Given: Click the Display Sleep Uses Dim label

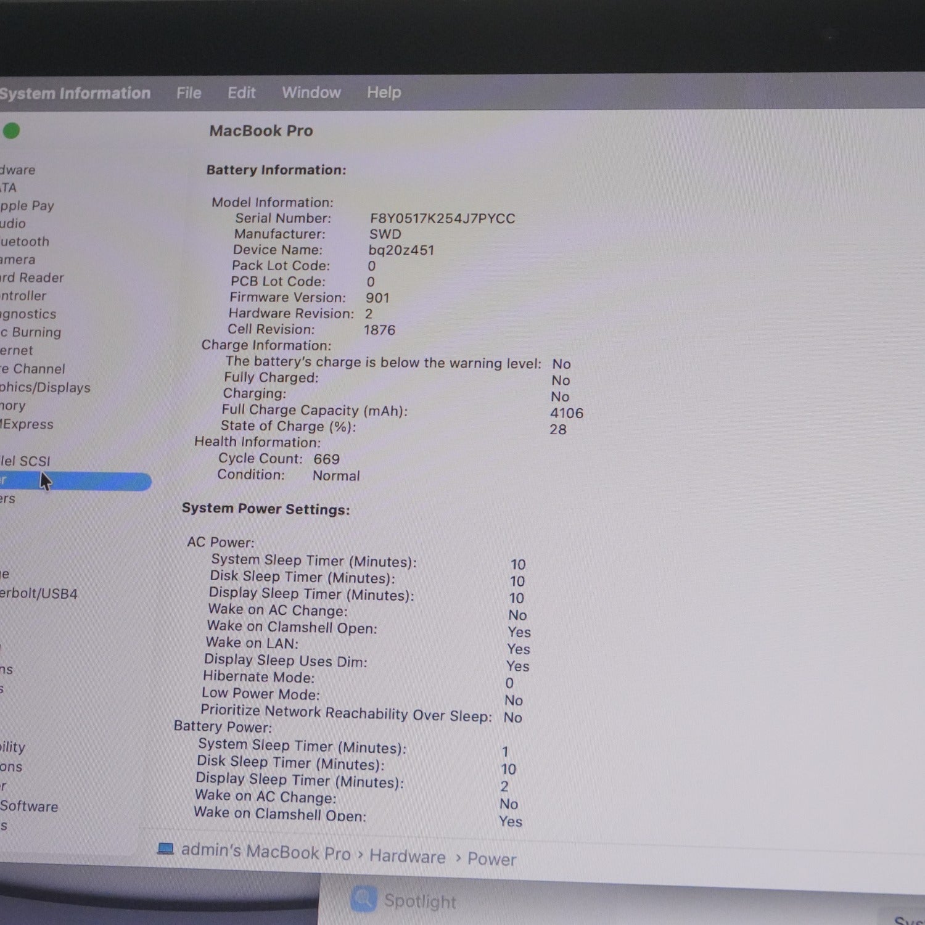Looking at the screenshot, I should pyautogui.click(x=286, y=660).
